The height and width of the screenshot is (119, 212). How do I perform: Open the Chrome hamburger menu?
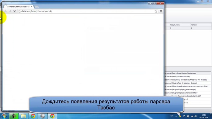click(x=161, y=11)
